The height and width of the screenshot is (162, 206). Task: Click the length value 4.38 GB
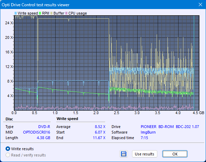click(x=43, y=138)
